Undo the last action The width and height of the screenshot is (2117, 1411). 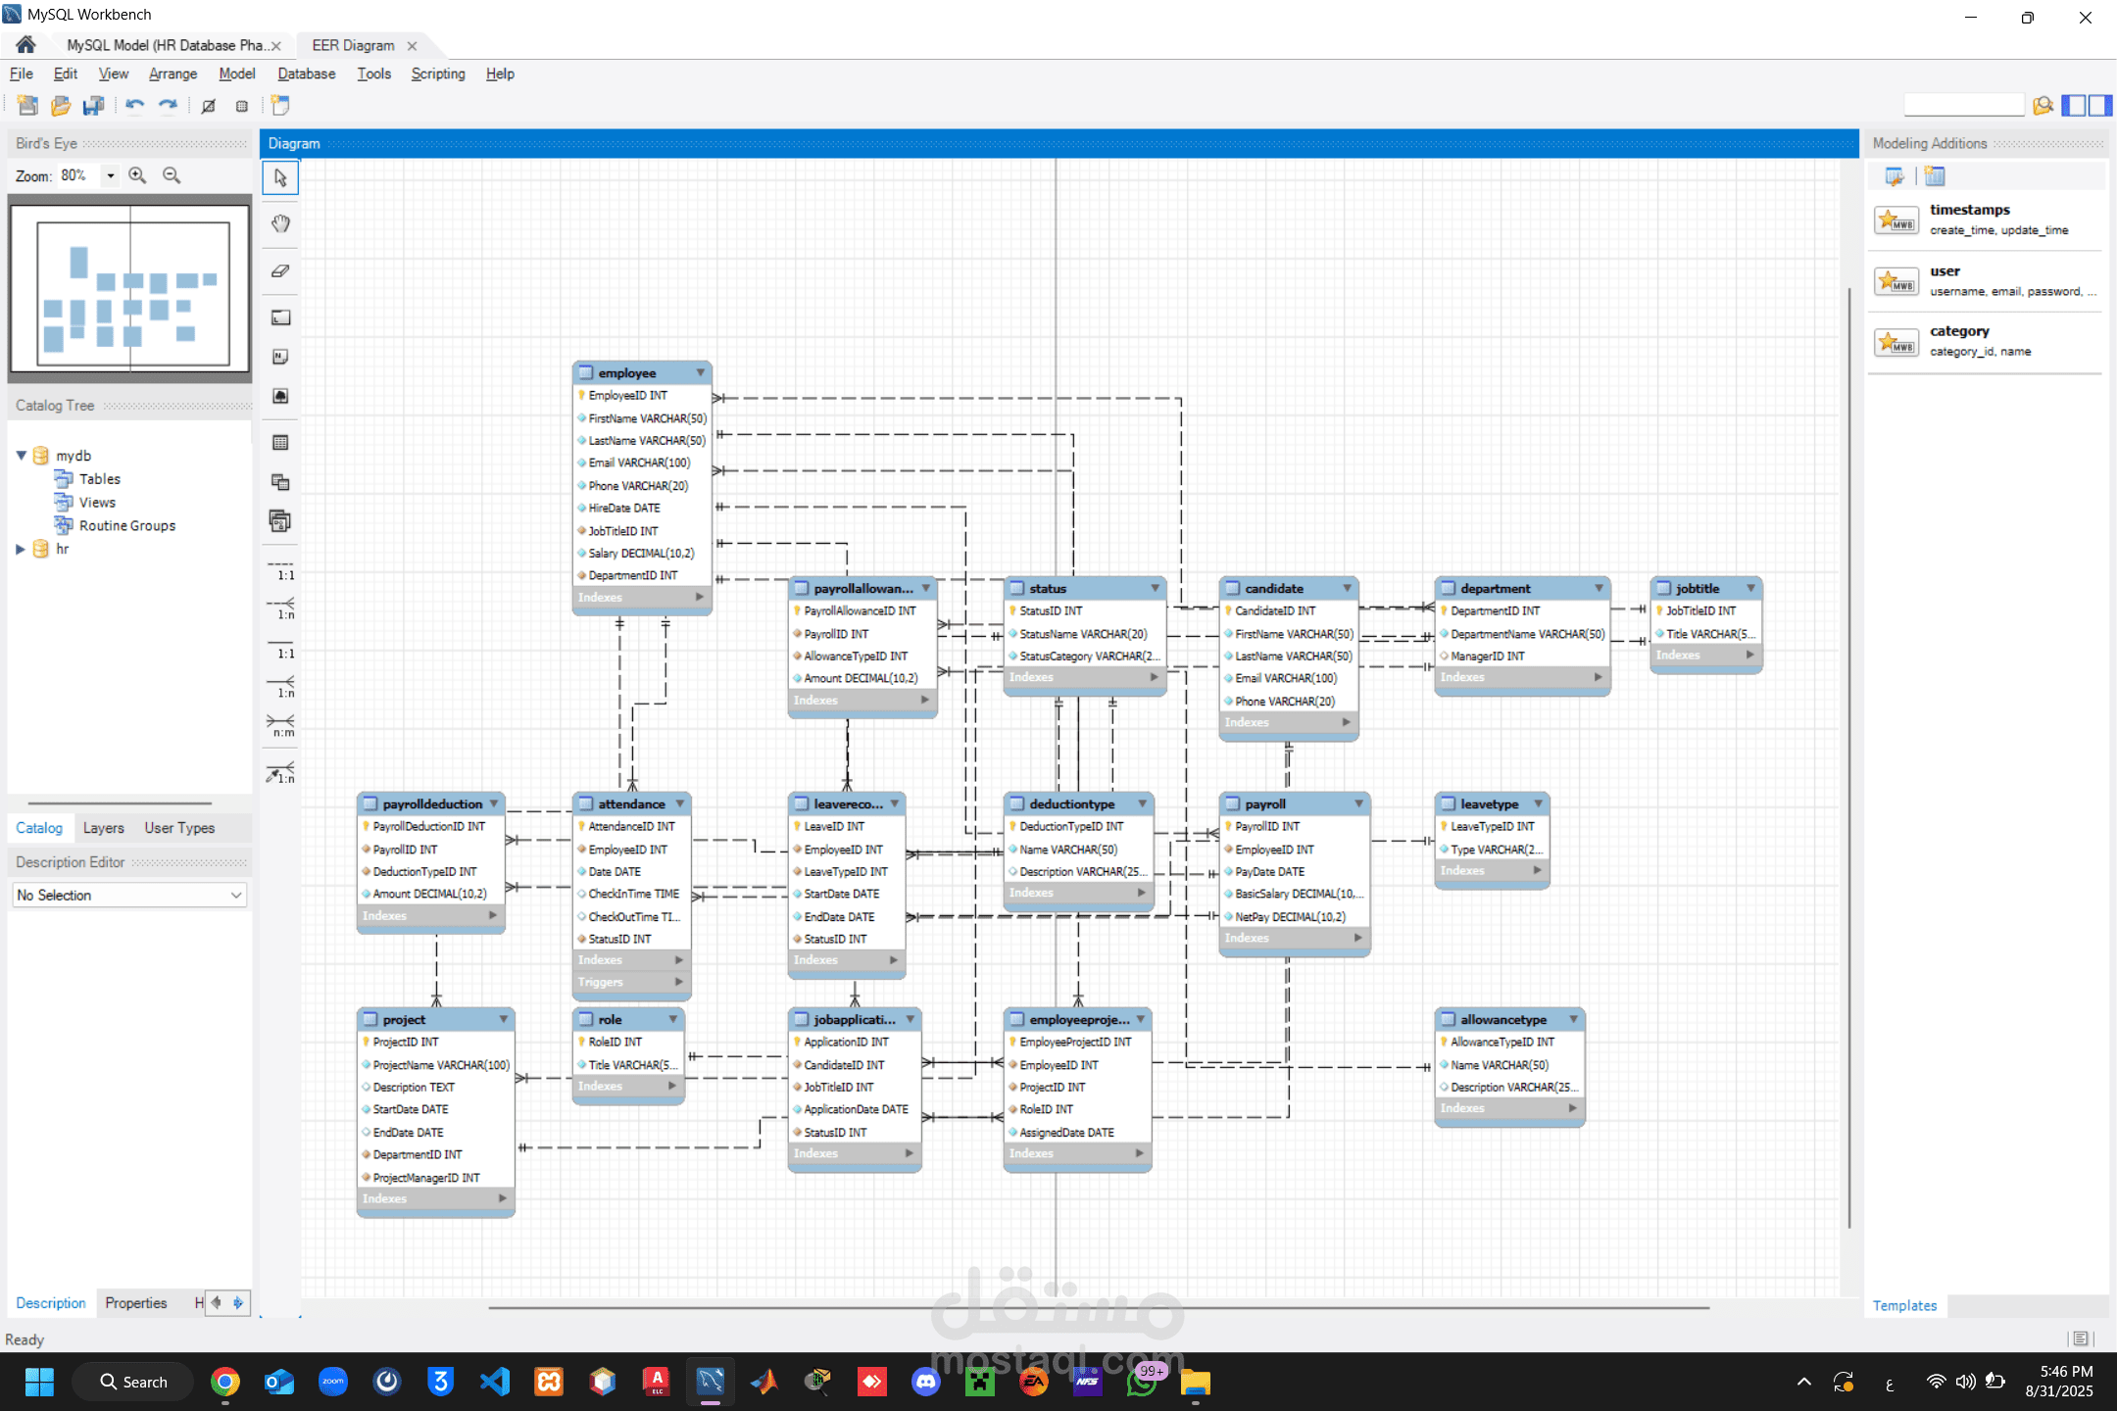pos(134,105)
